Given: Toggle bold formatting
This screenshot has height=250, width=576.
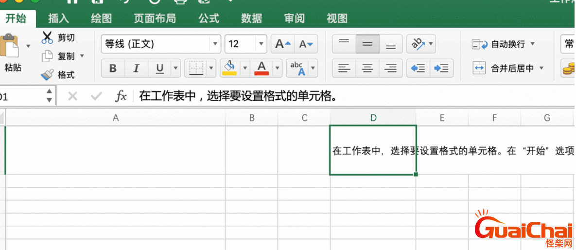Looking at the screenshot, I should (x=113, y=69).
